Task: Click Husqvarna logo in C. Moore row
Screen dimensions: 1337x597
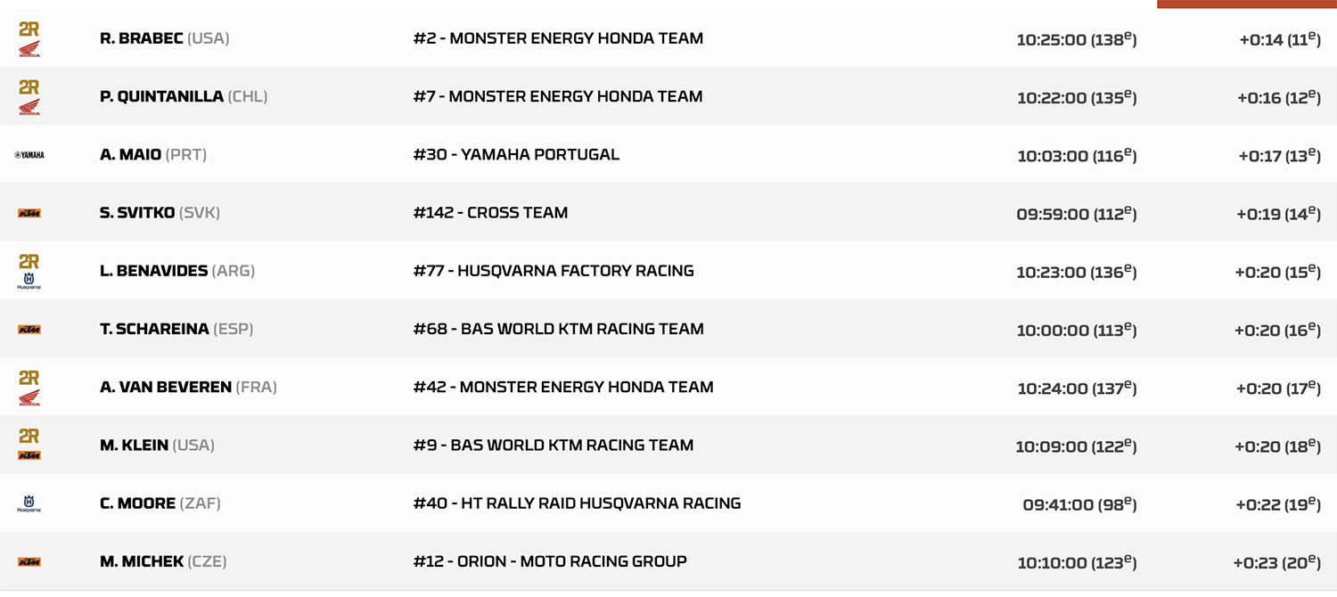Action: [x=29, y=504]
